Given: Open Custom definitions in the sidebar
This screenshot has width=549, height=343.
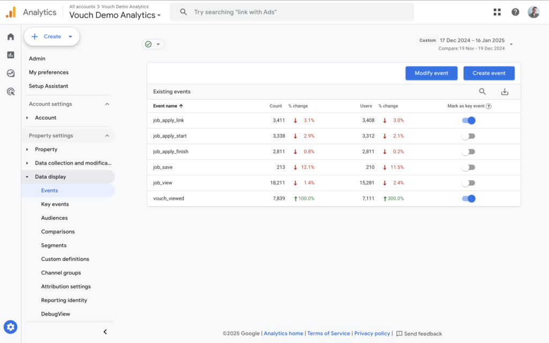Looking at the screenshot, I should tap(65, 259).
